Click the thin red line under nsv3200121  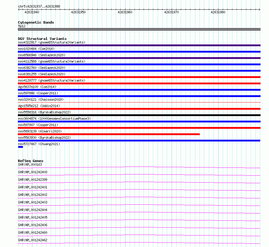pyautogui.click(x=139, y=102)
